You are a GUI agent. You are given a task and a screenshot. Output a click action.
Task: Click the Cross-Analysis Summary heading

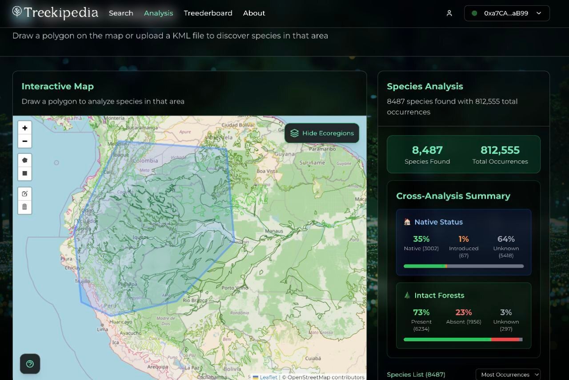coord(453,196)
